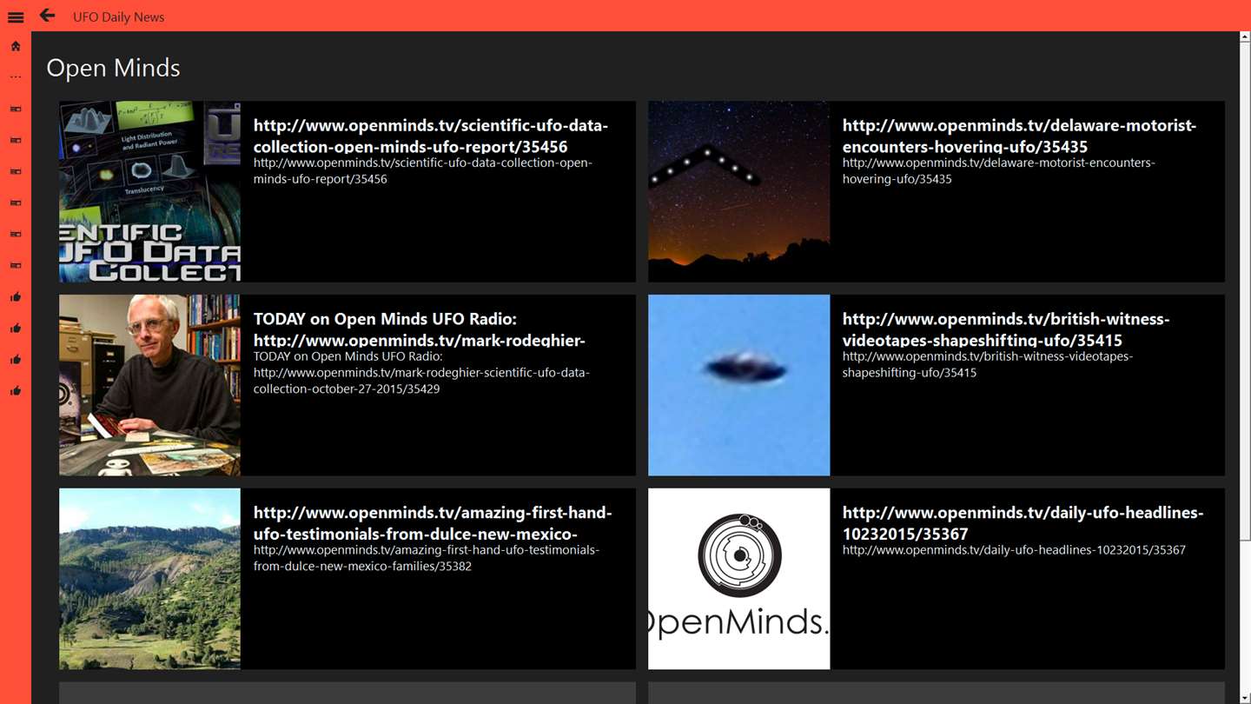Select the first news feed icon below the ellipsis
Image resolution: width=1251 pixels, height=704 pixels.
[x=16, y=109]
